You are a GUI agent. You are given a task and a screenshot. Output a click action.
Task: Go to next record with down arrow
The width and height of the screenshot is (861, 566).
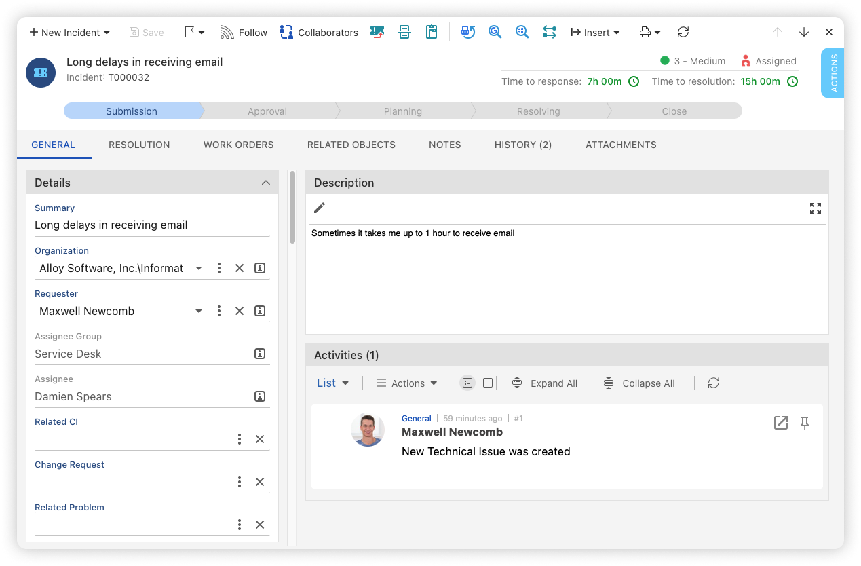[x=804, y=32]
